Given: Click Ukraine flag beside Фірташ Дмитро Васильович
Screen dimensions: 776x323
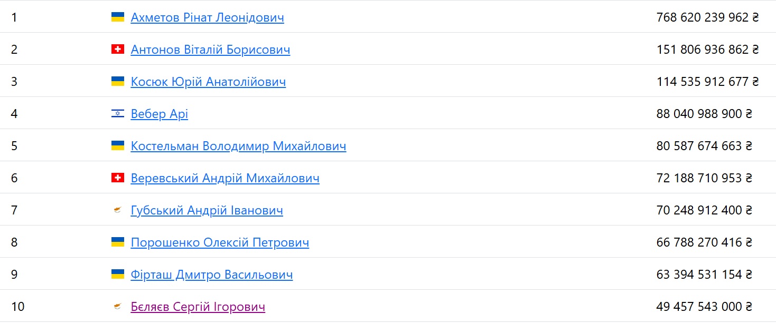Looking at the screenshot, I should (117, 275).
